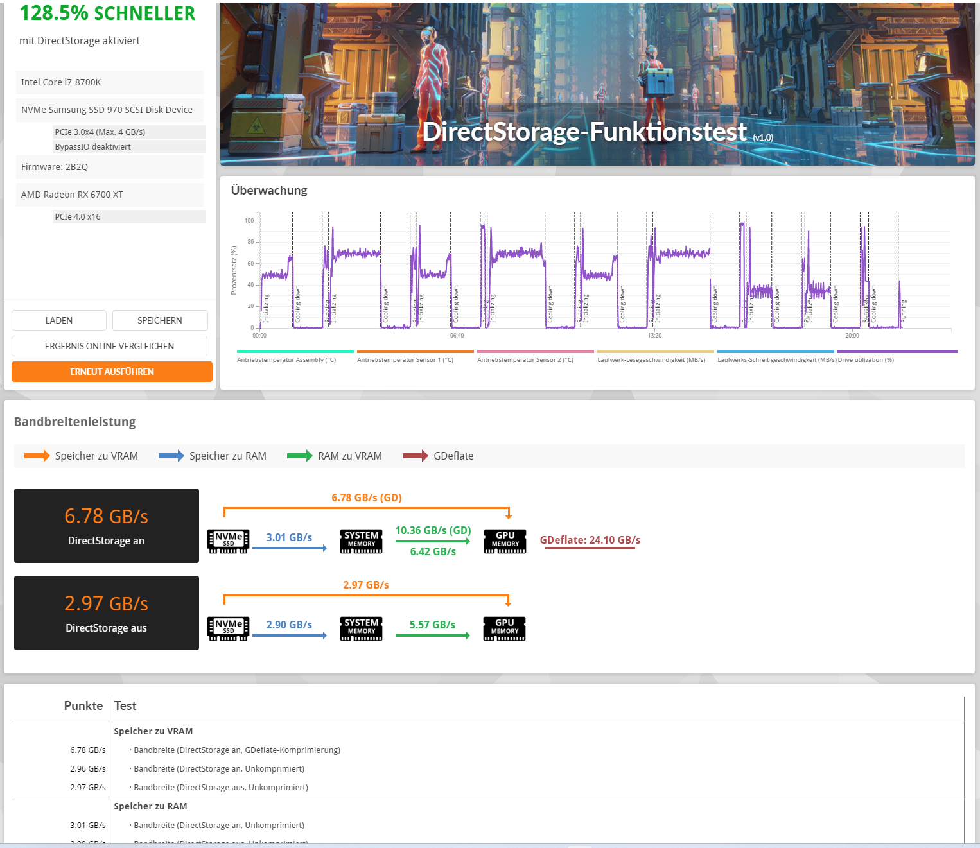Toggle Laufwerk-Lesegeschwindigkeit legend swatch

click(656, 352)
